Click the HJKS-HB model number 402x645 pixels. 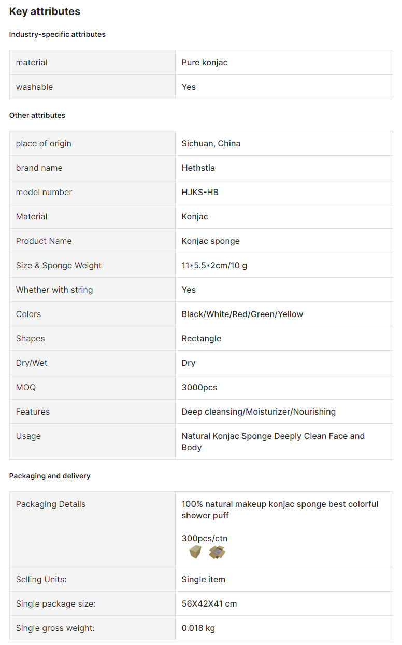pos(200,192)
